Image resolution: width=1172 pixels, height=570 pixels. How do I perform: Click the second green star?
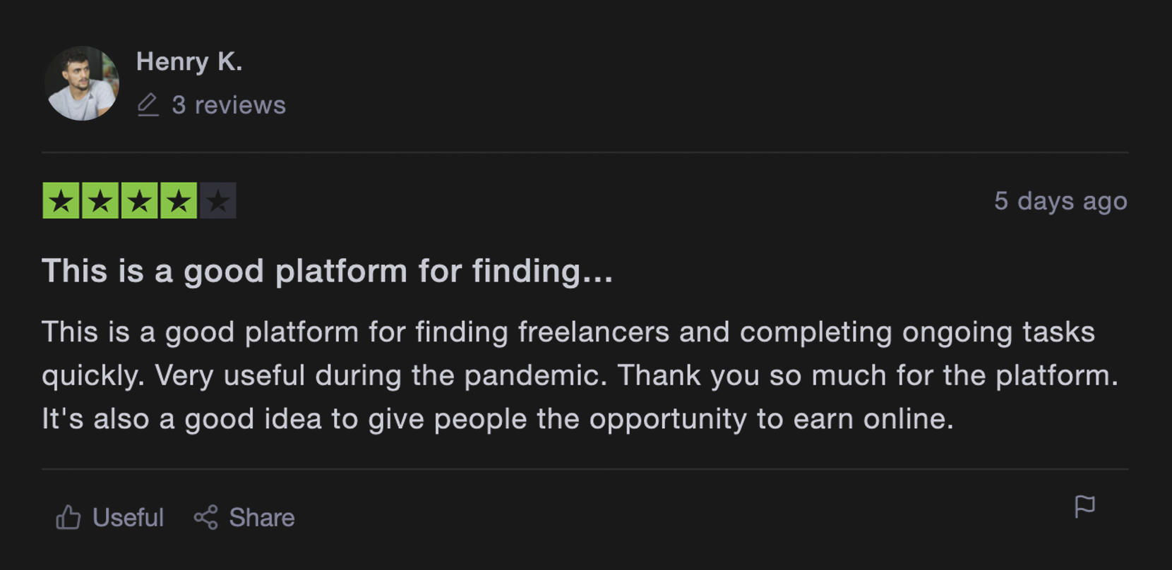click(100, 201)
